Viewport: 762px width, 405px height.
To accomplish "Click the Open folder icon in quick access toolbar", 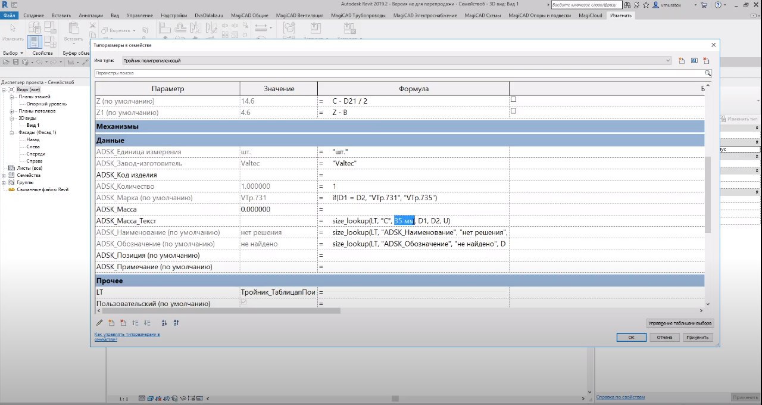I will (x=6, y=61).
